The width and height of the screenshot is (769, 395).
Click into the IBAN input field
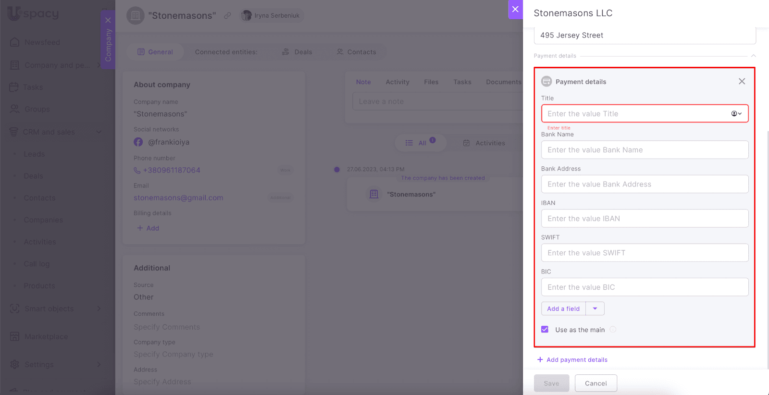645,219
